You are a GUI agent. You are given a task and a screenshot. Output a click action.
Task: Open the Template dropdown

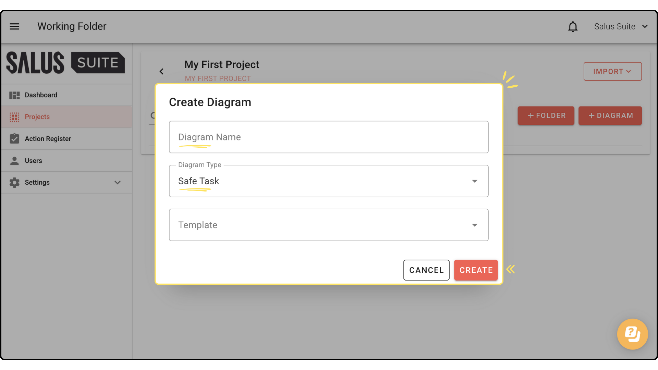328,225
